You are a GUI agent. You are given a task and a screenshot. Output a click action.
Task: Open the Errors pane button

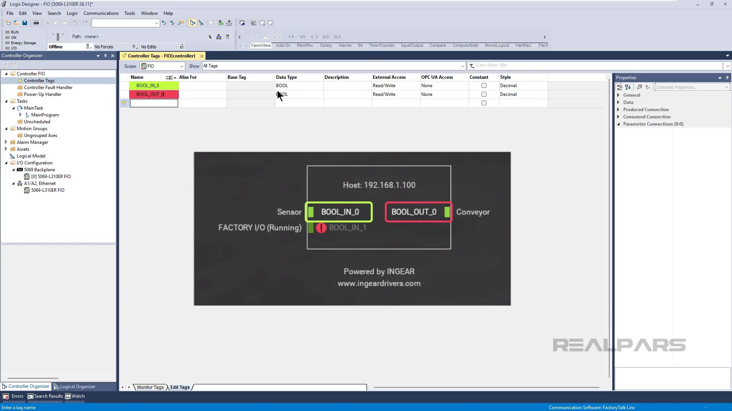pyautogui.click(x=13, y=396)
